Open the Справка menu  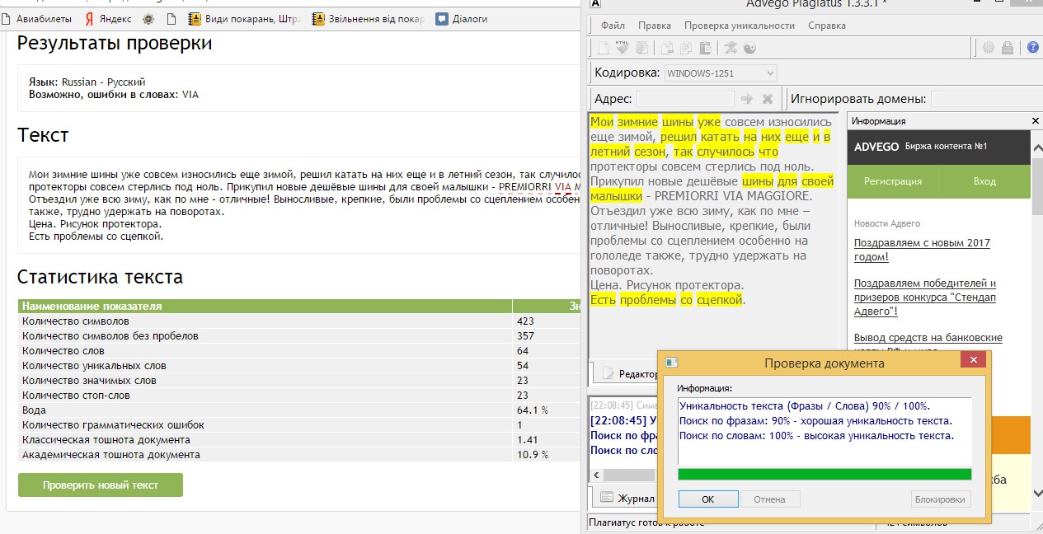click(x=827, y=26)
